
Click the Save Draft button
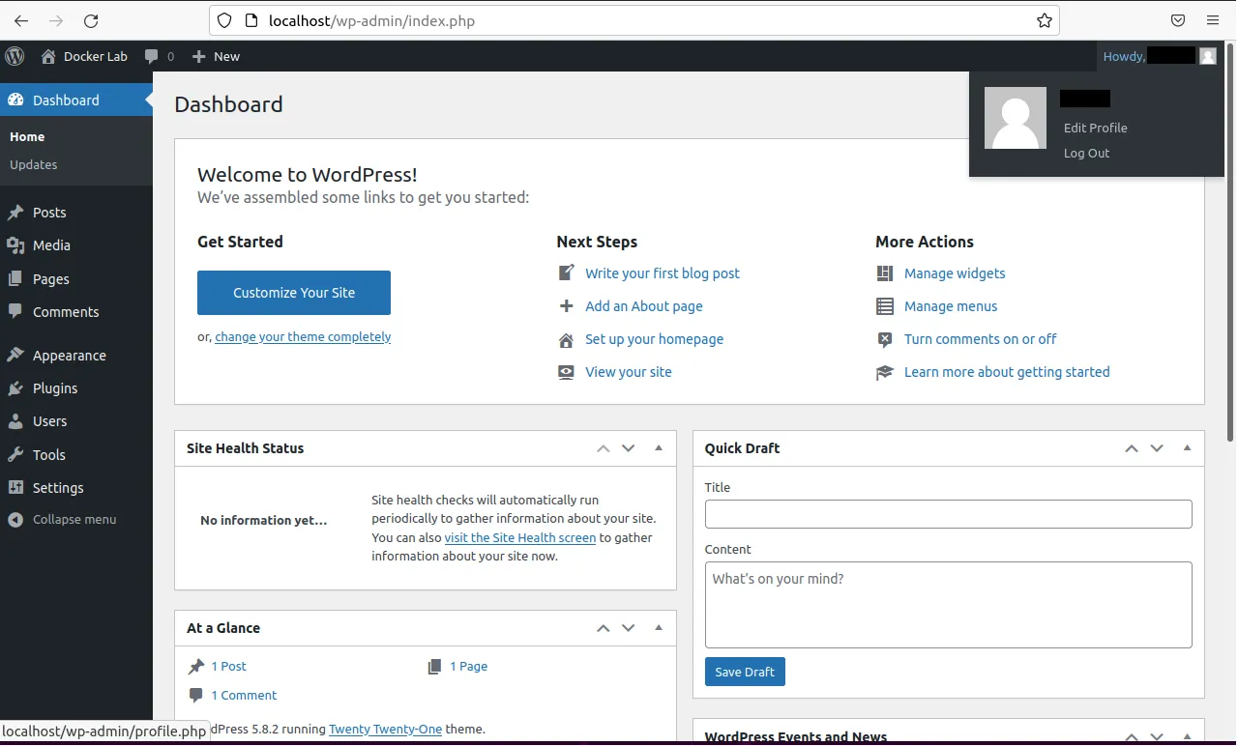[745, 672]
